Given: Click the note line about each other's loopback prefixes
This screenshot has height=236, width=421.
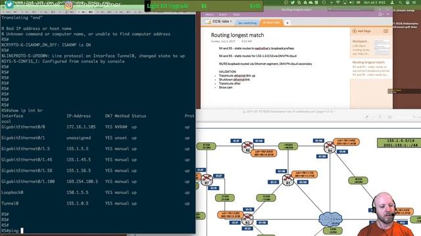Looking at the screenshot, I should coord(257,49).
